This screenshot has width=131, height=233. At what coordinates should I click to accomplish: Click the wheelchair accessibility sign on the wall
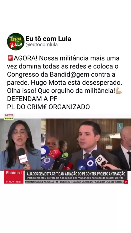click(x=120, y=127)
